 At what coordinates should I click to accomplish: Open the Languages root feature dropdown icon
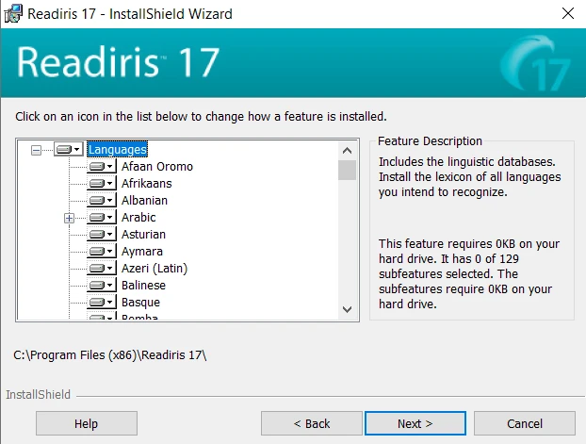tap(68, 150)
